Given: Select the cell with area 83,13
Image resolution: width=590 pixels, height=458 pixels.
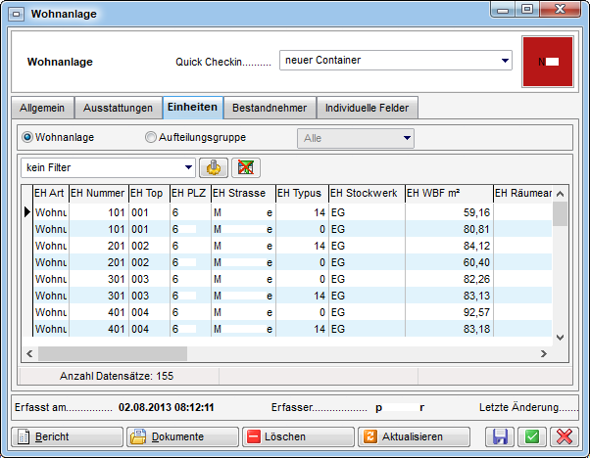Looking at the screenshot, I should point(449,296).
